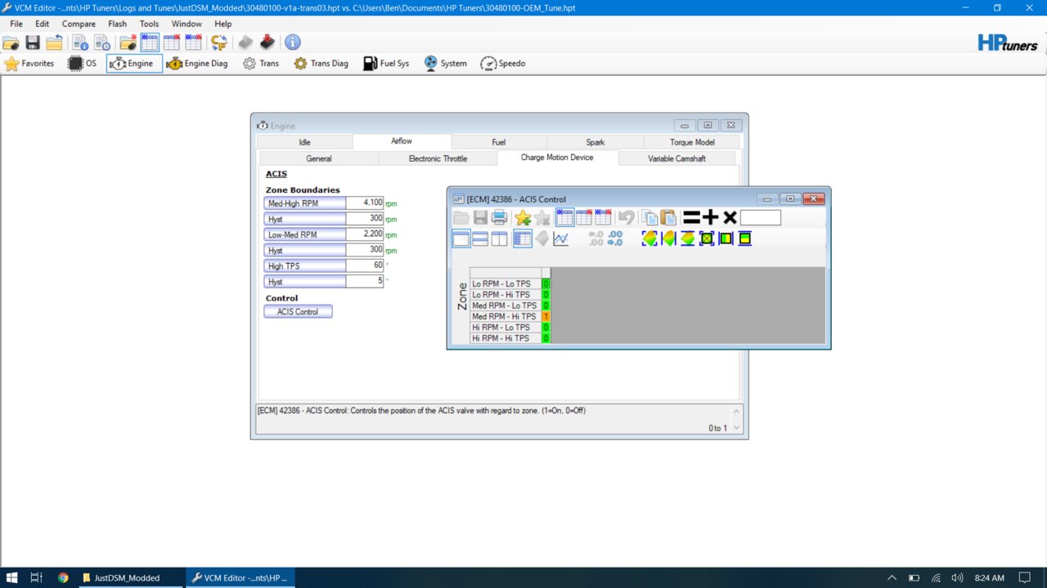1047x588 pixels.
Task: Paste data into ACIS Control table
Action: (668, 218)
